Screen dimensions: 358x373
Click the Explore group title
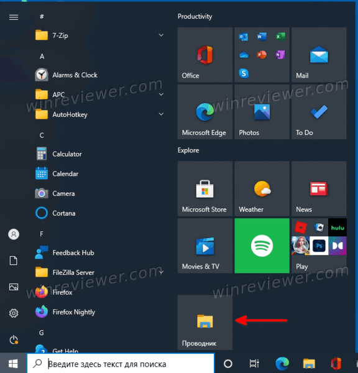(188, 150)
